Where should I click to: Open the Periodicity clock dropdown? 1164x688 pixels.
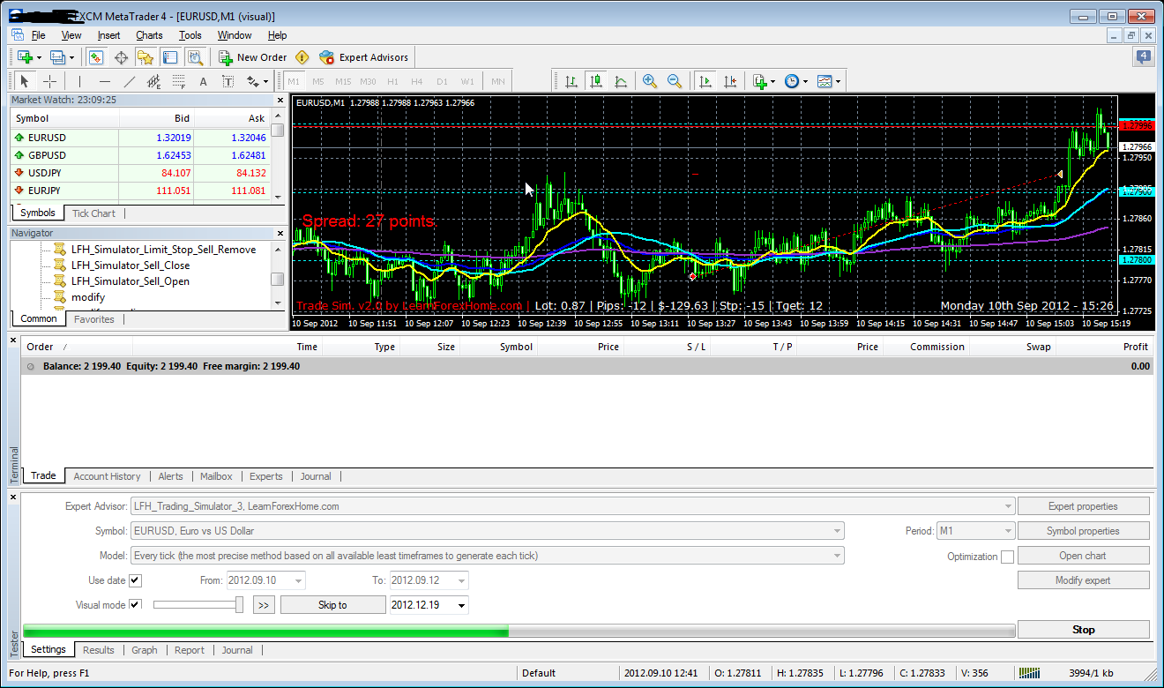pos(795,81)
